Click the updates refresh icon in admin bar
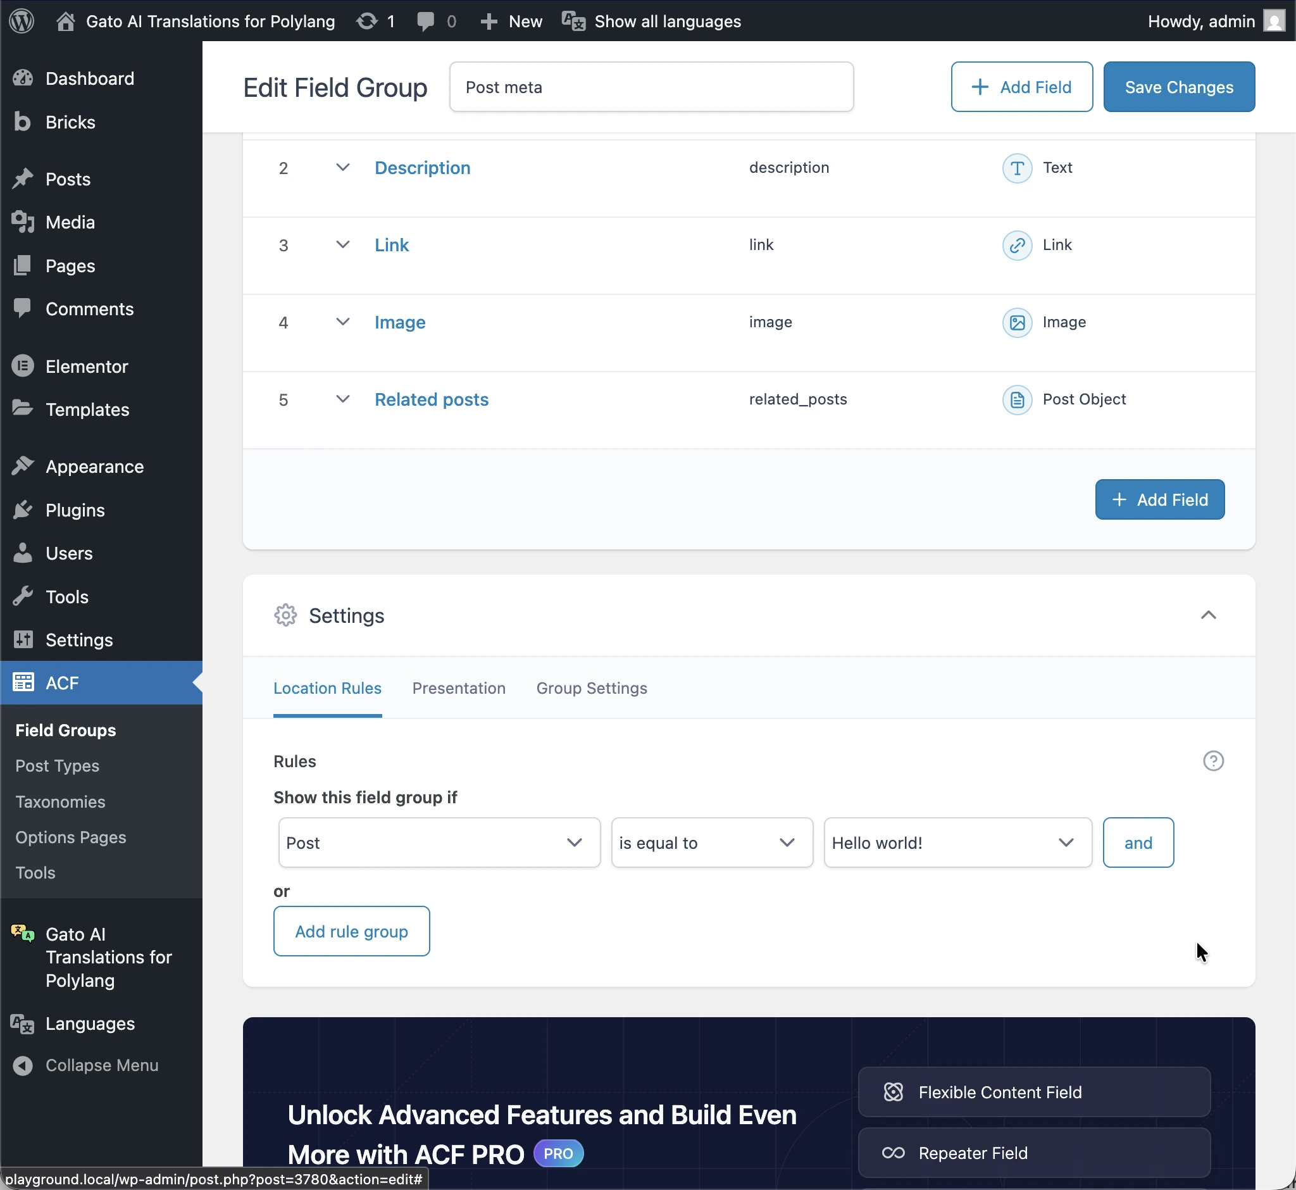 (x=367, y=22)
